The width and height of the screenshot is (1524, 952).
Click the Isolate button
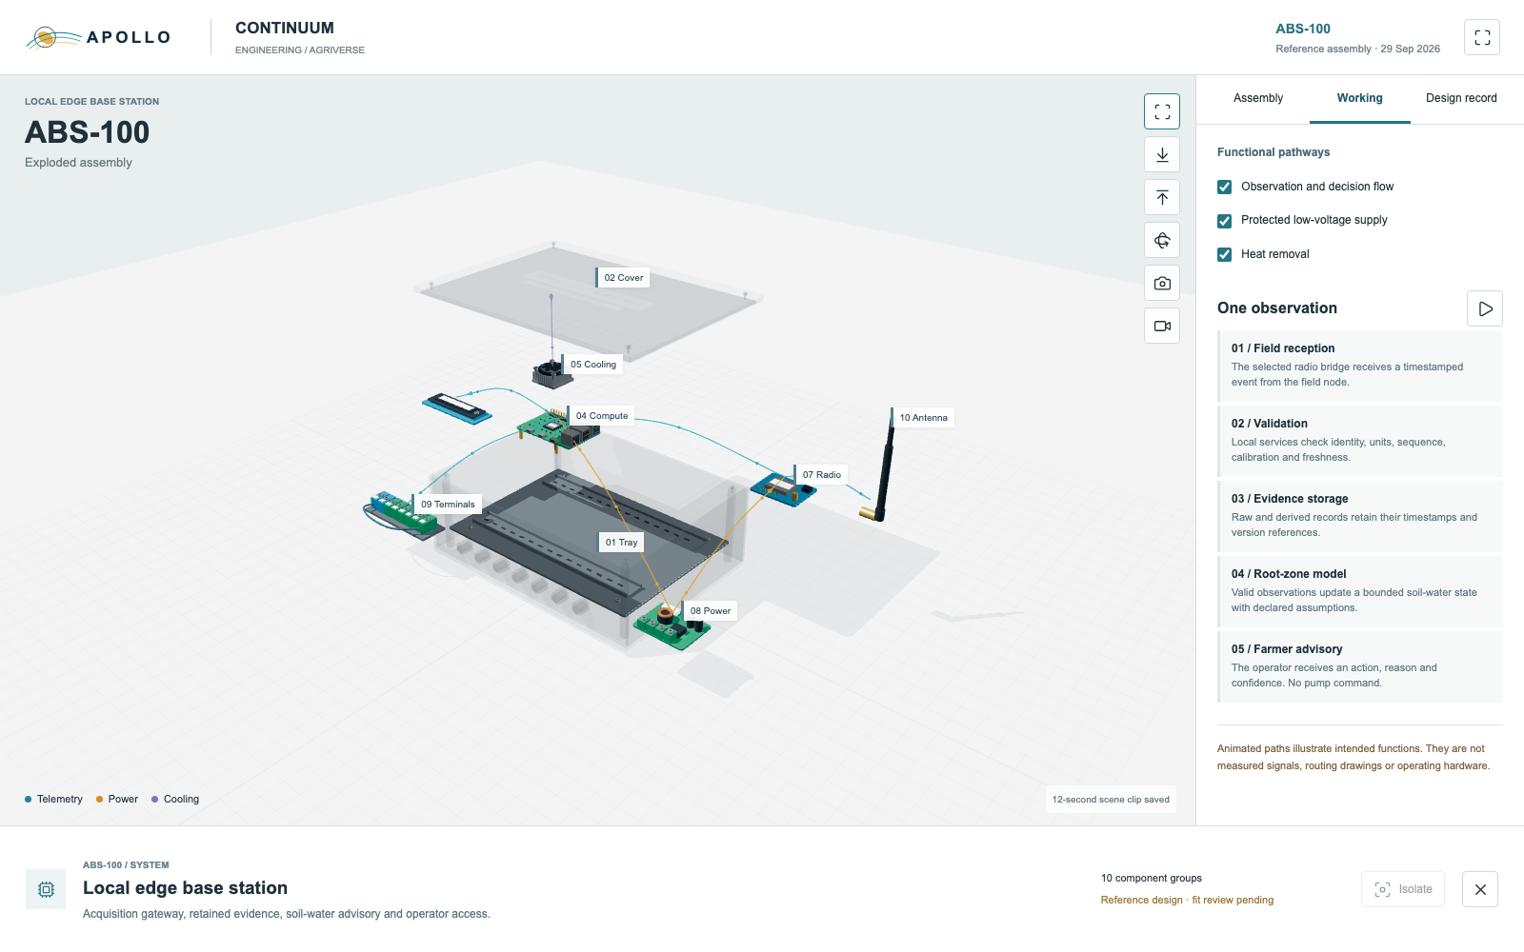click(1403, 889)
